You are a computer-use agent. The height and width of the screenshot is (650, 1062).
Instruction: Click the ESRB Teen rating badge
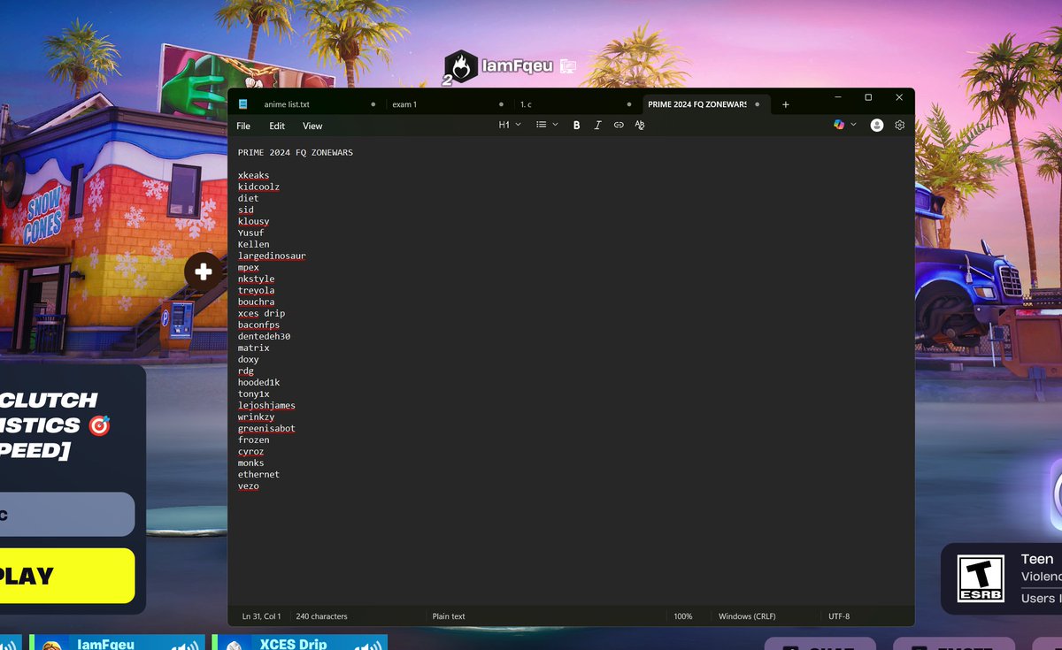pos(981,578)
